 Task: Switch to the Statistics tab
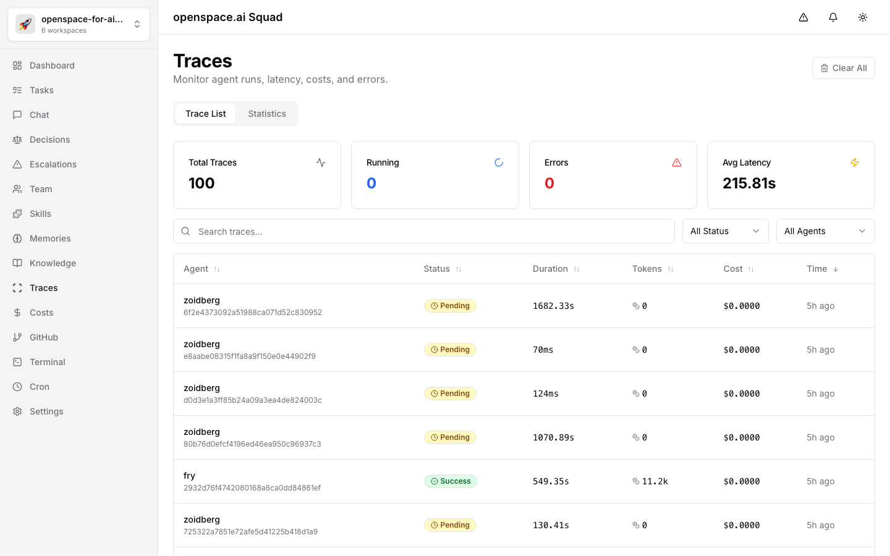coord(267,114)
